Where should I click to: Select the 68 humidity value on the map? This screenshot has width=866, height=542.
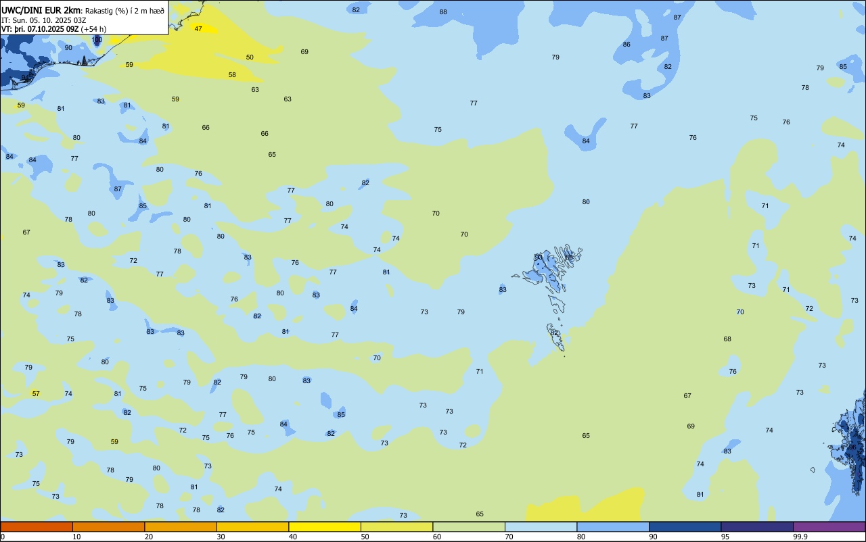[727, 339]
